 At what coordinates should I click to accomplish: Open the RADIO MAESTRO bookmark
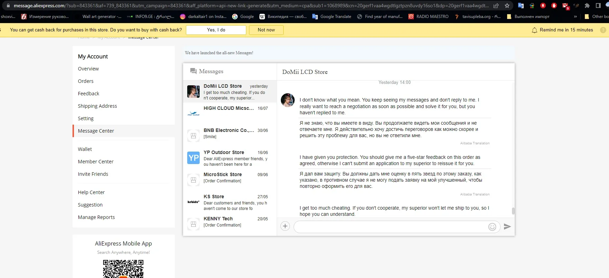428,17
